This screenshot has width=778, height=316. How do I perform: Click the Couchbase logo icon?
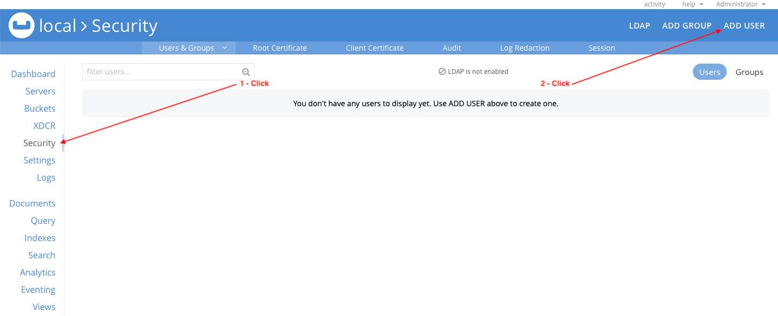click(x=22, y=25)
